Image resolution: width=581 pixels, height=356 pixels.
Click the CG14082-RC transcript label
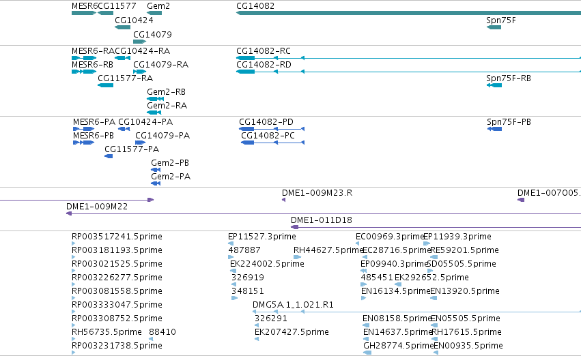(x=264, y=51)
